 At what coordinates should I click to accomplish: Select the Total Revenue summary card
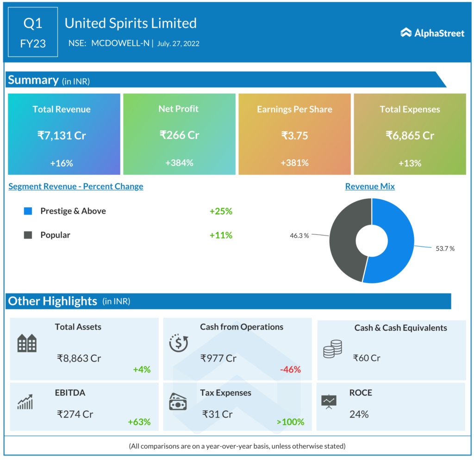(x=64, y=134)
